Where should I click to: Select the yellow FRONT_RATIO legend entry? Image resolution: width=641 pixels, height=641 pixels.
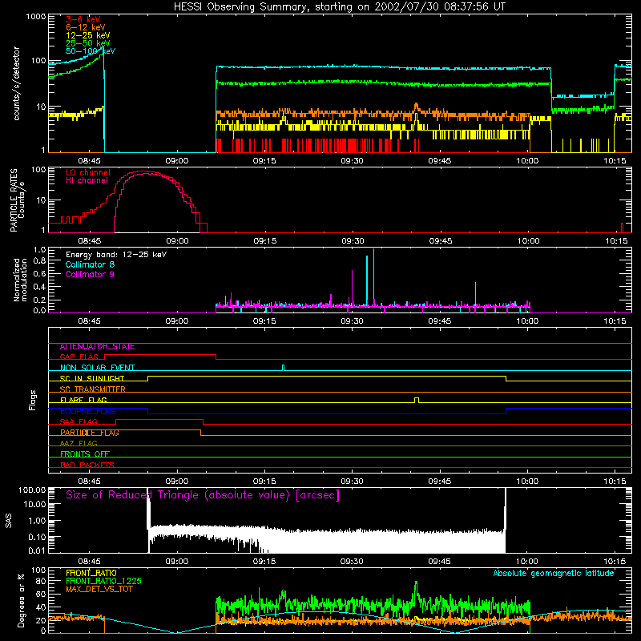click(91, 573)
